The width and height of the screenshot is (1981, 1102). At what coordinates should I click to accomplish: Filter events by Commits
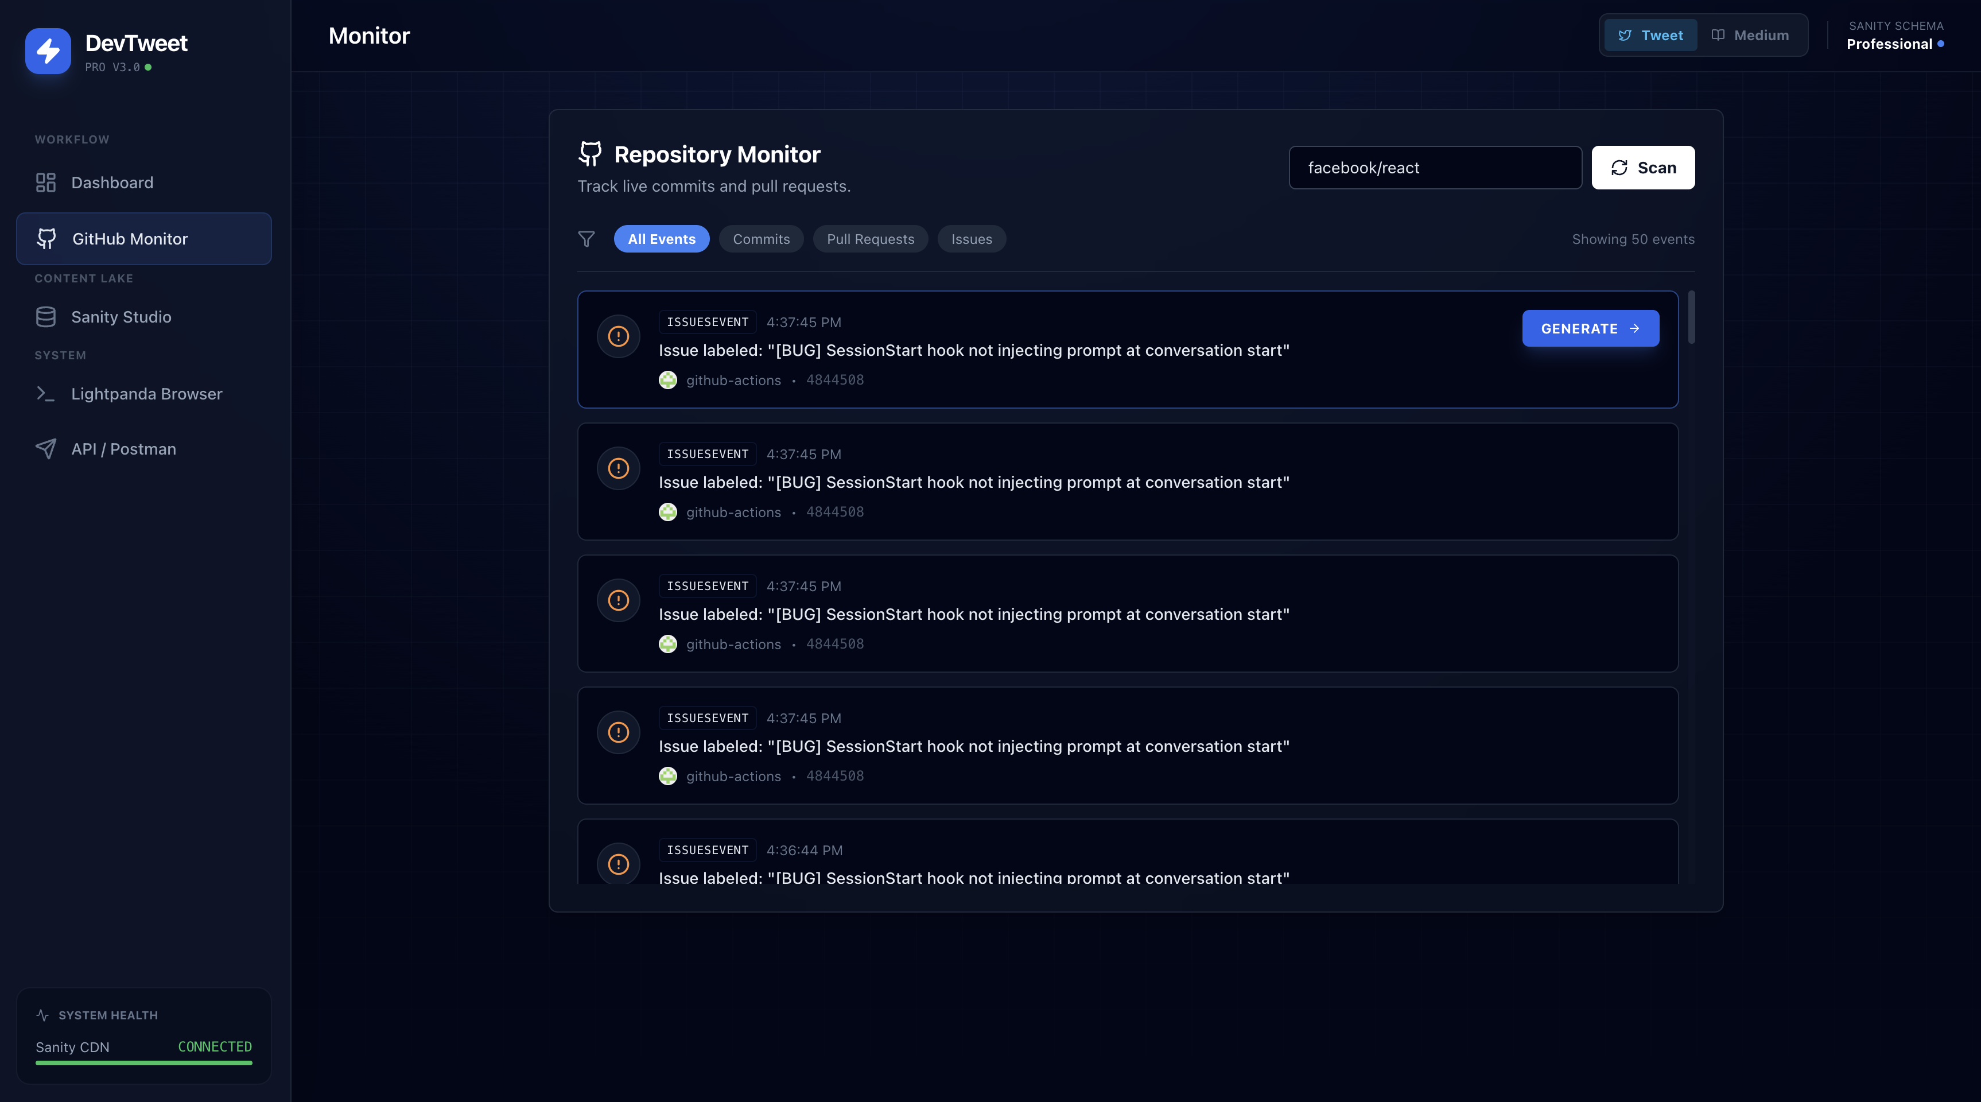coord(760,239)
